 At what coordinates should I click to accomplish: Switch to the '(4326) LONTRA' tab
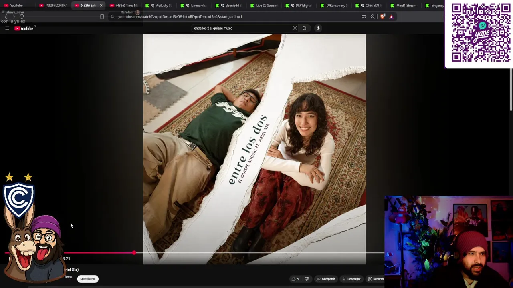coord(53,6)
